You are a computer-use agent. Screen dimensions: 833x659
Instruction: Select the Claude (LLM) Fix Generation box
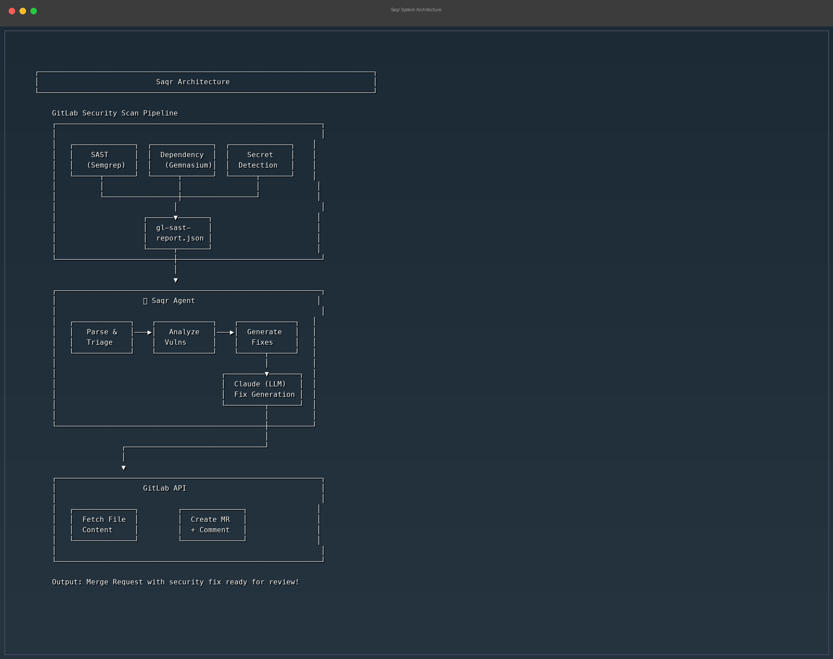[262, 389]
